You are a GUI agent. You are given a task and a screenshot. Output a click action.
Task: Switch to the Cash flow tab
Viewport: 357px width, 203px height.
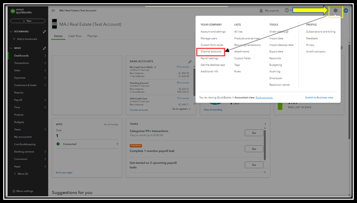pos(75,36)
